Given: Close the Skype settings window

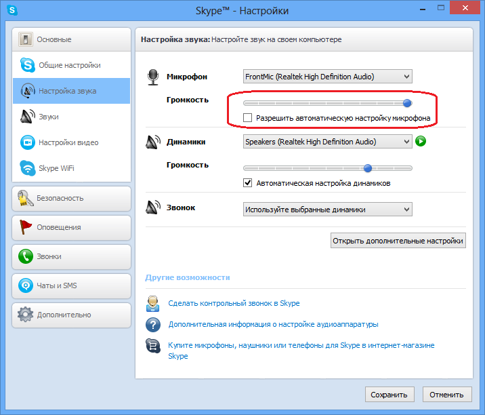Looking at the screenshot, I should (465, 7).
